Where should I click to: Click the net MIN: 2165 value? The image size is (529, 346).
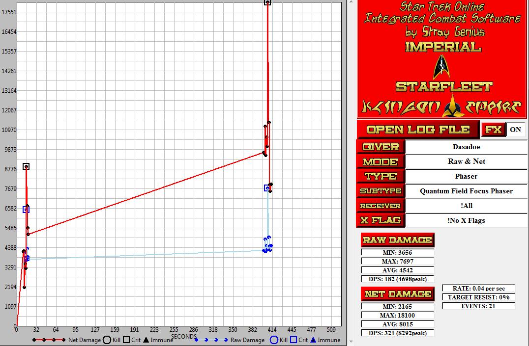pyautogui.click(x=397, y=306)
